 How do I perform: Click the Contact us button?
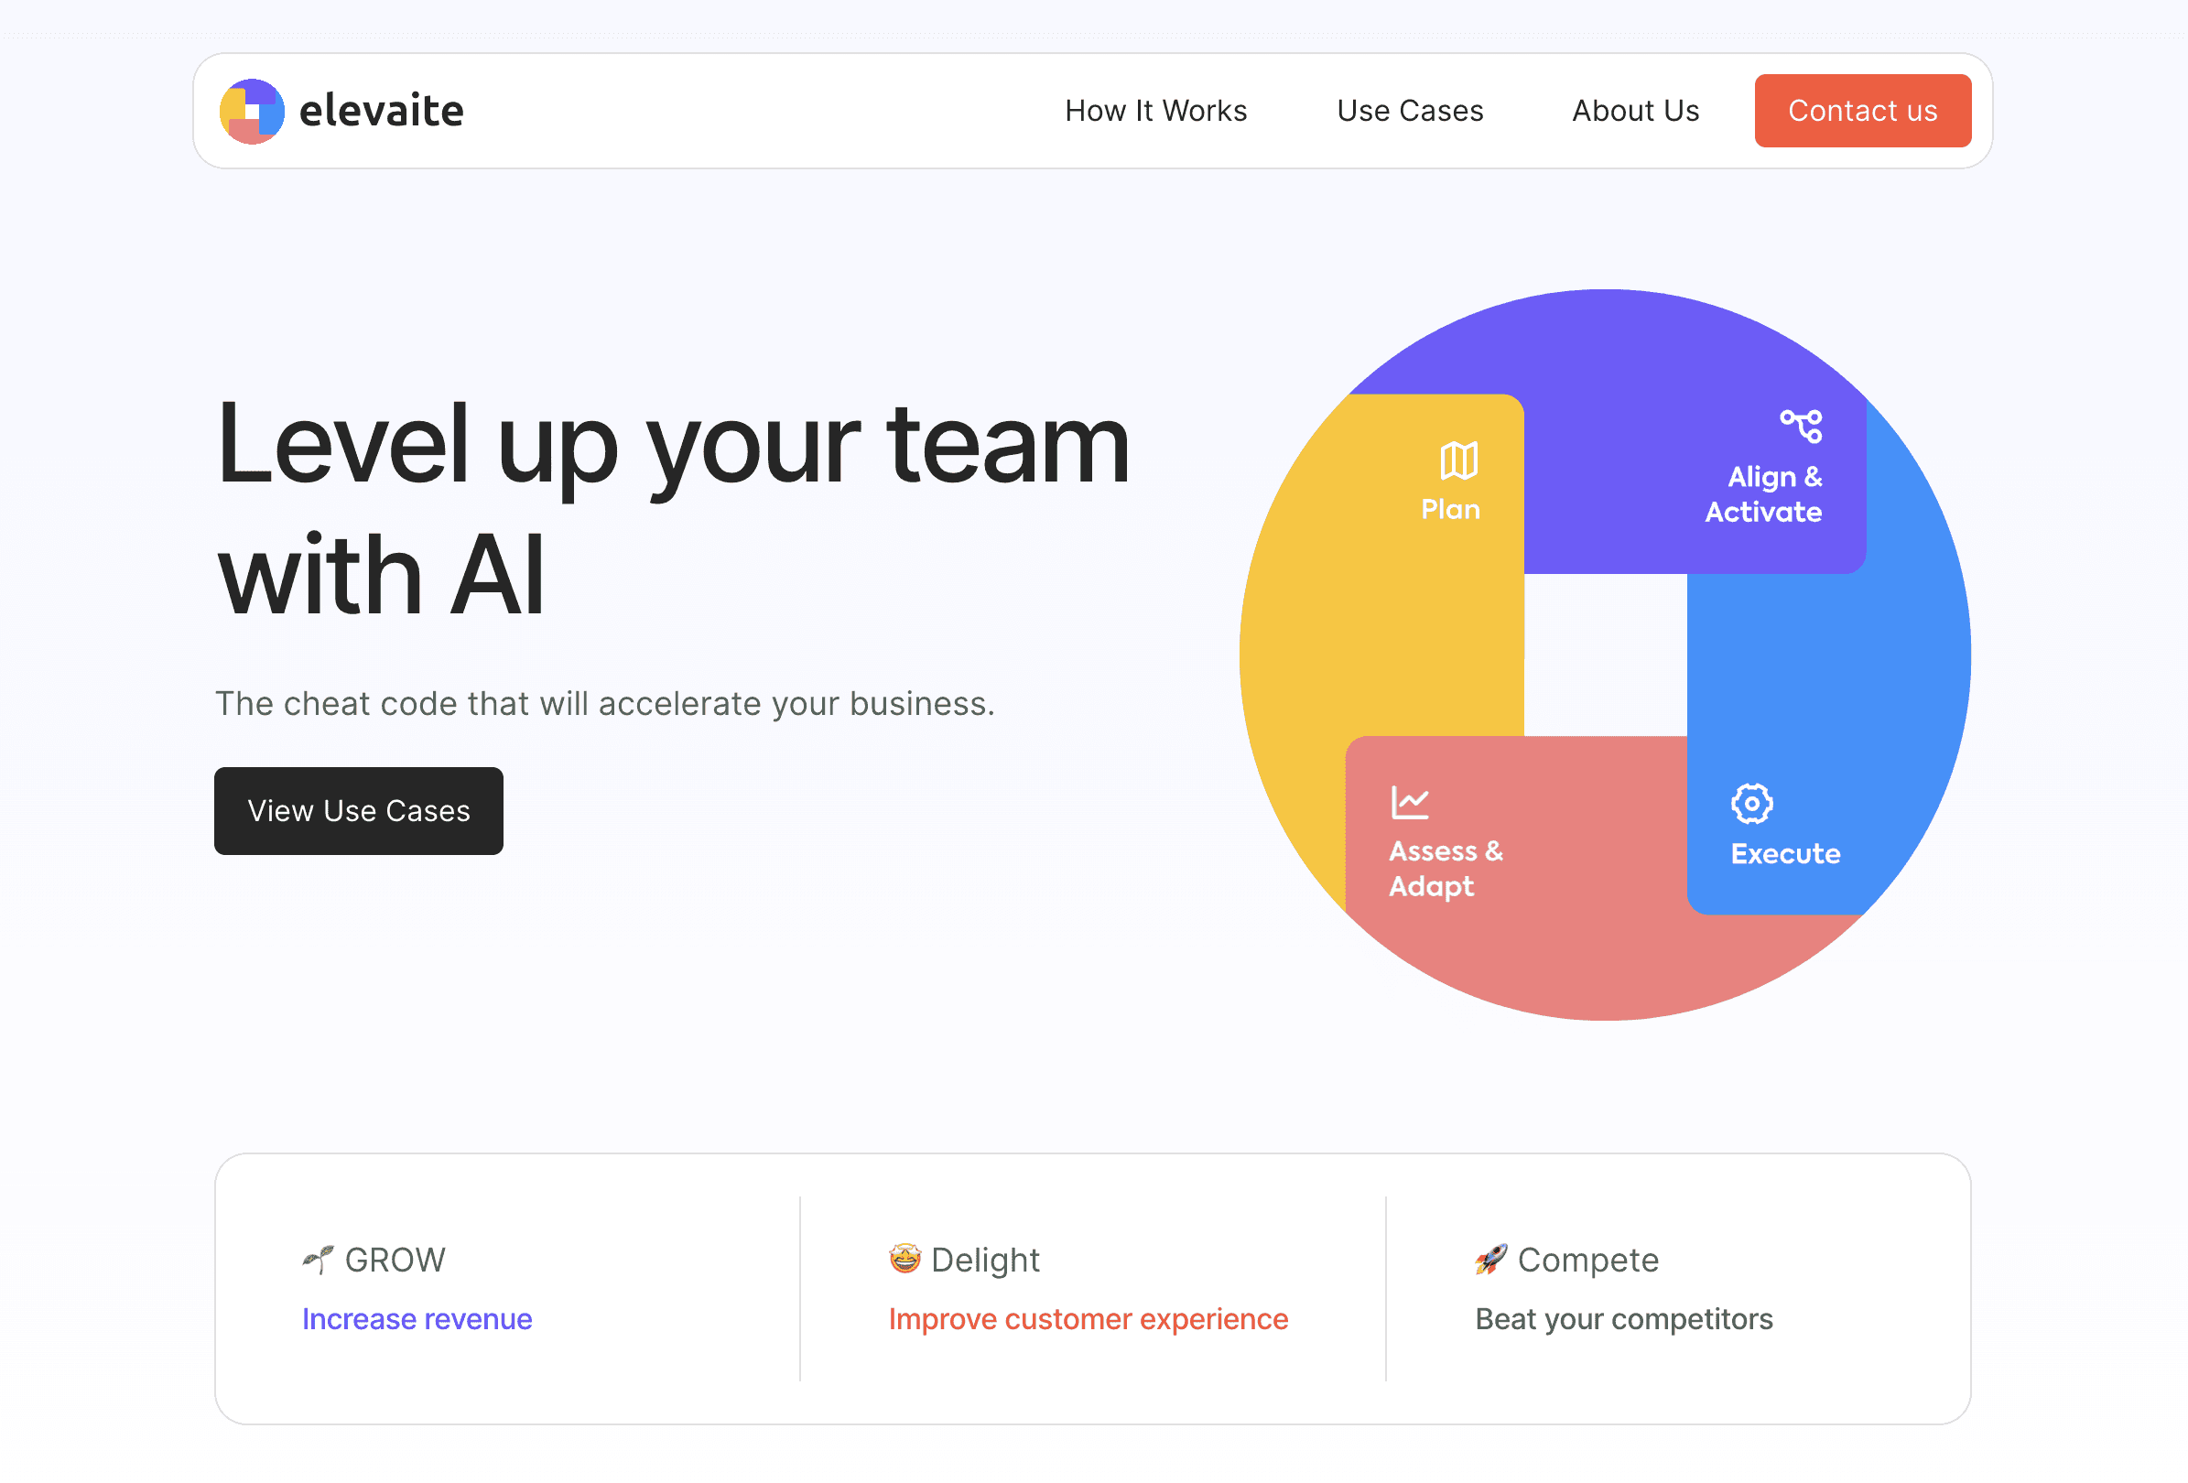(x=1863, y=110)
